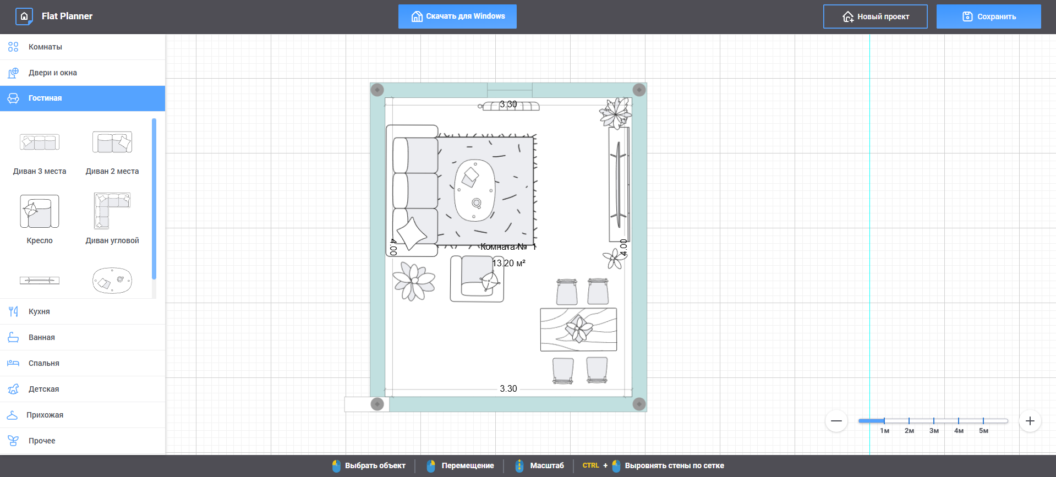Set the scale slider to 3м mark
Screen dimensions: 1056x477
934,421
